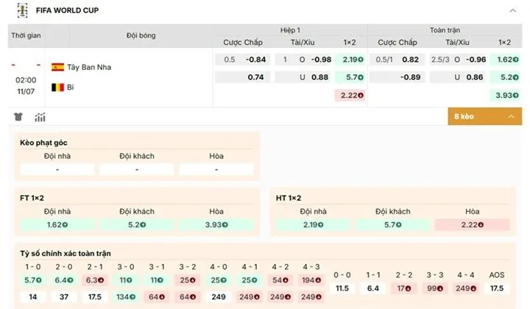Pick full-match handicap odds 0.82

coord(397,60)
